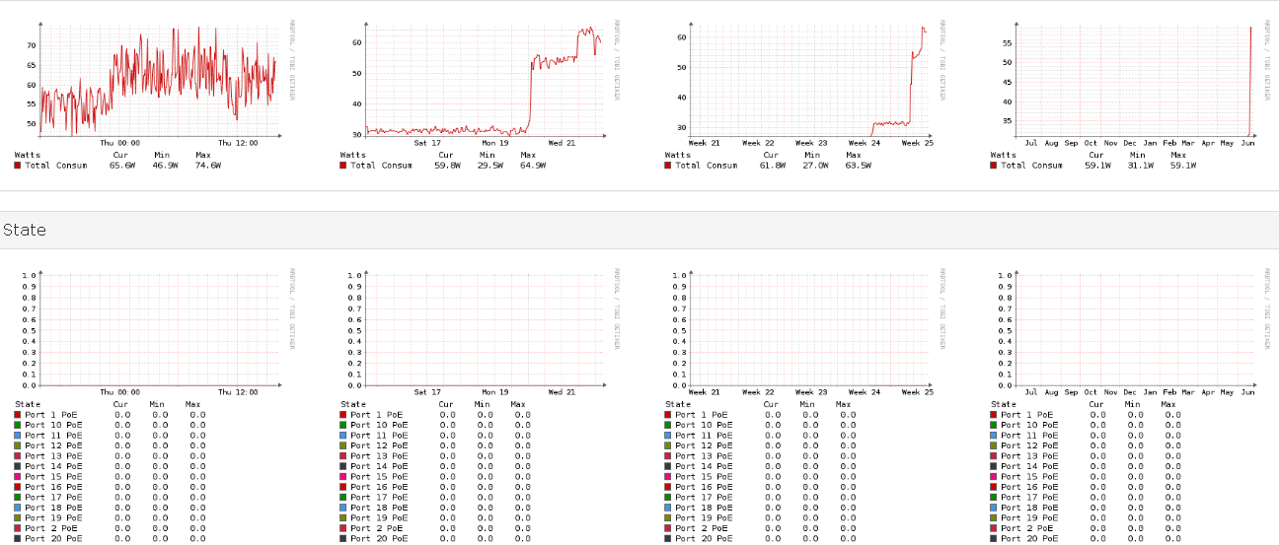The height and width of the screenshot is (545, 1279).
Task: Click Total Consum label under yearly watts graph
Action: 1031,166
